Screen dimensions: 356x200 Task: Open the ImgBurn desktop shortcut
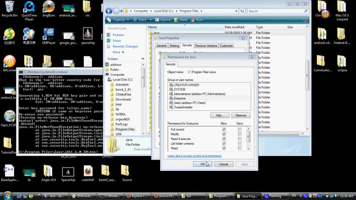(49, 9)
